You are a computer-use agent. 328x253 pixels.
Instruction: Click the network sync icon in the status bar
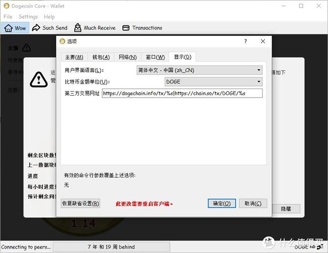(x=320, y=247)
